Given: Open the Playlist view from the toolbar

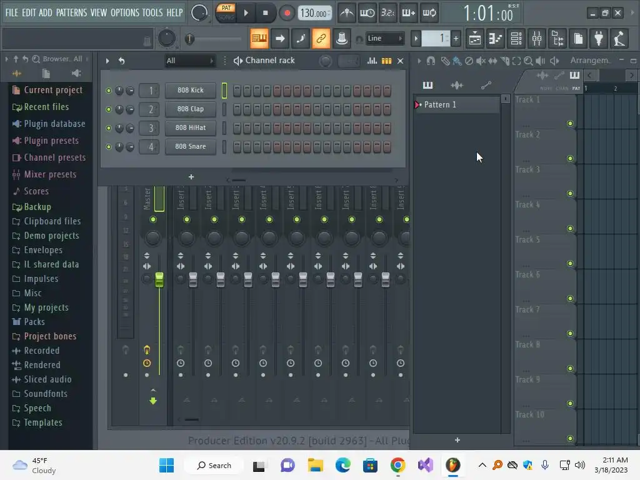Looking at the screenshot, I should pyautogui.click(x=475, y=39).
